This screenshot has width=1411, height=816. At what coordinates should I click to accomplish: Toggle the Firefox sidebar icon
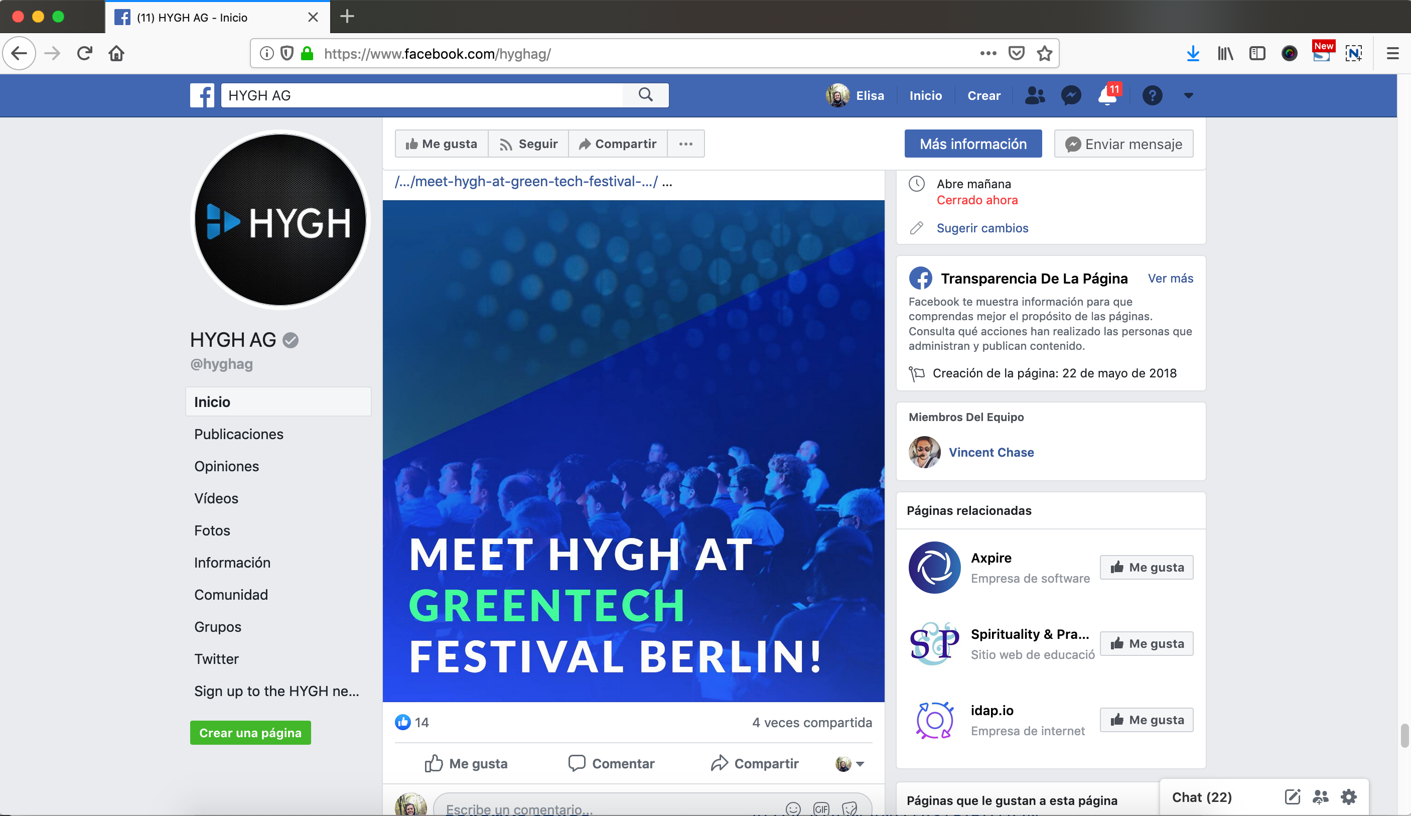point(1257,54)
